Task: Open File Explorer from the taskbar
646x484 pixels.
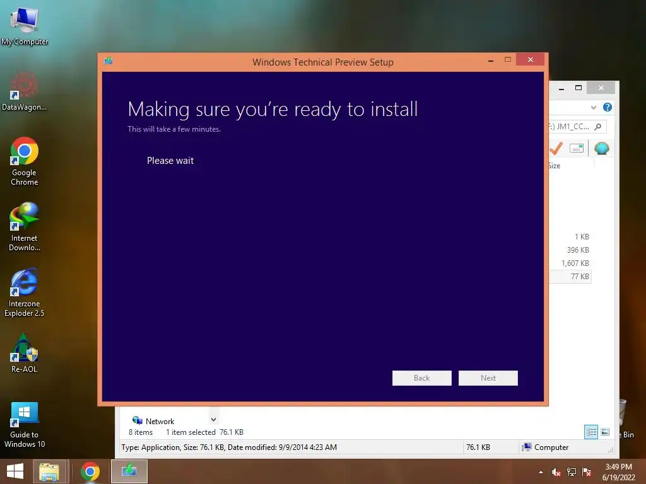Action: click(49, 471)
